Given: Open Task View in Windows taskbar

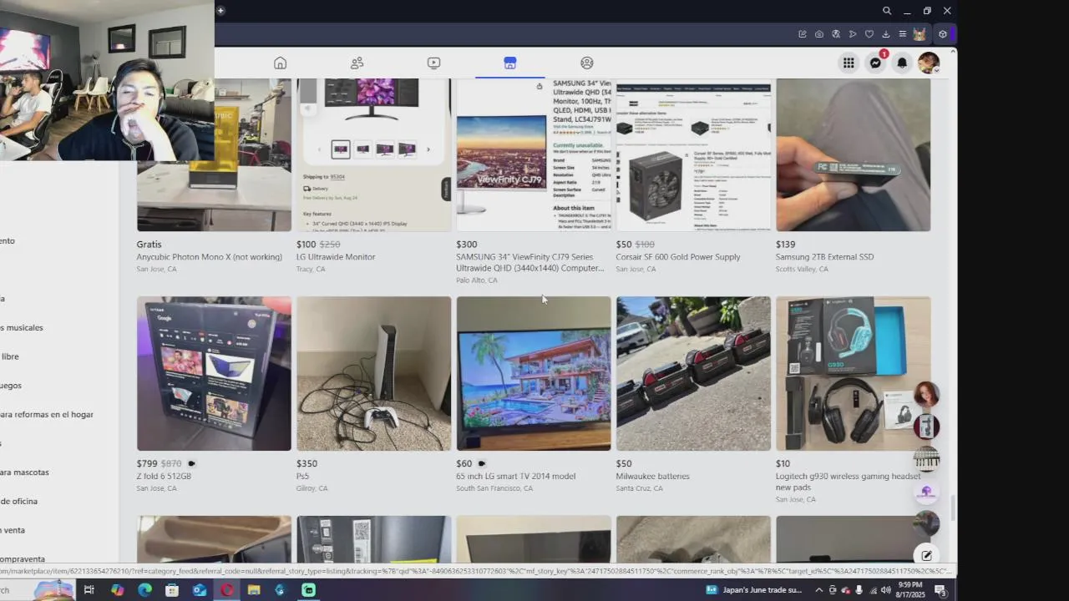Looking at the screenshot, I should point(89,590).
